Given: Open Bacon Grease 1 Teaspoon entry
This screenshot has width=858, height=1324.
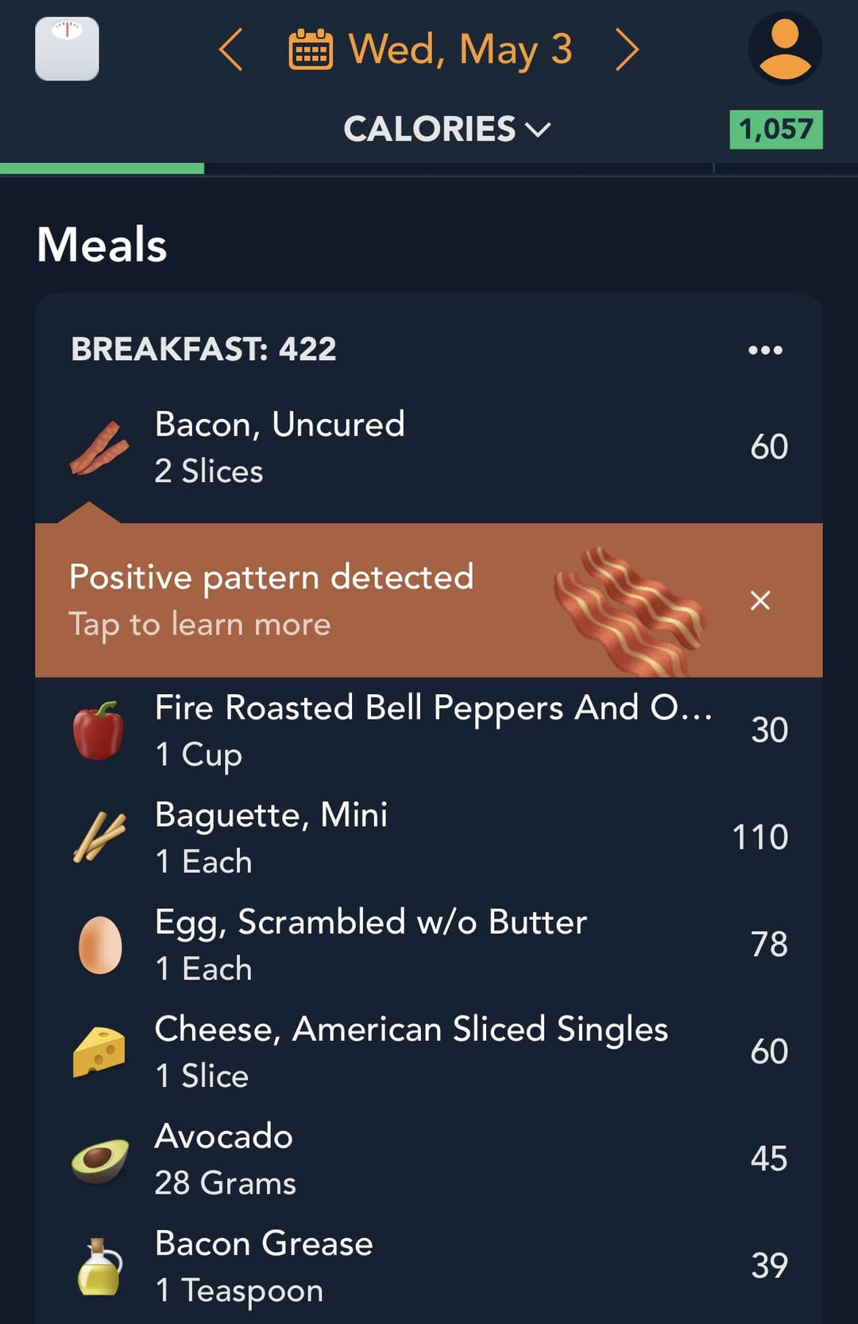Looking at the screenshot, I should pyautogui.click(x=429, y=1266).
